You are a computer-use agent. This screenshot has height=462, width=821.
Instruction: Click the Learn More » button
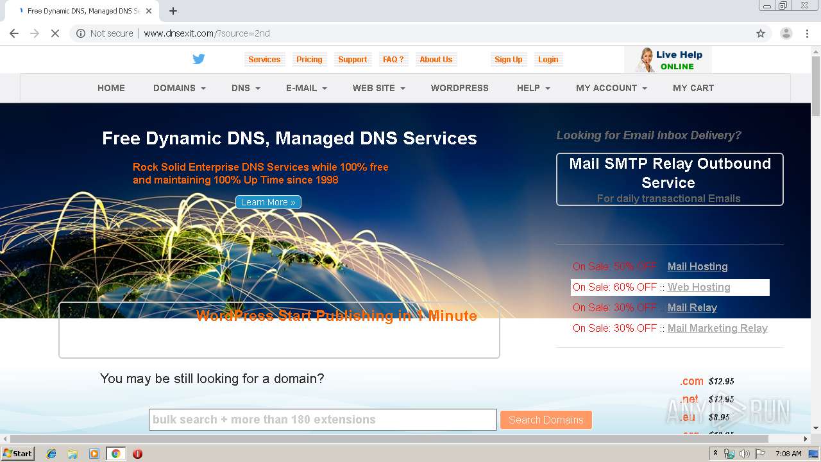(268, 202)
